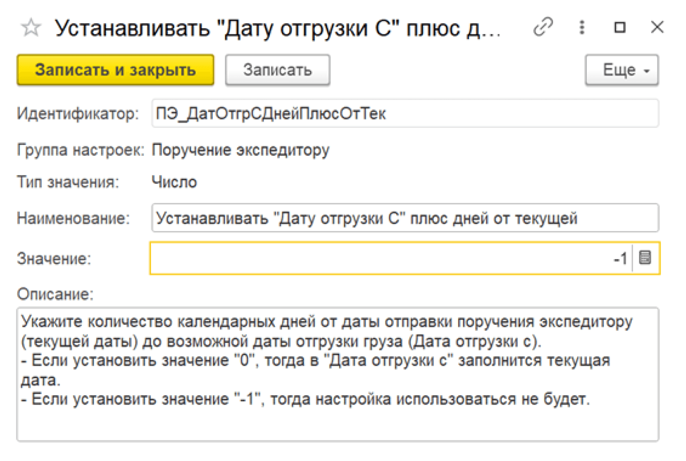This screenshot has width=686, height=461.
Task: Click Записать и закрыть button
Action: pos(115,70)
